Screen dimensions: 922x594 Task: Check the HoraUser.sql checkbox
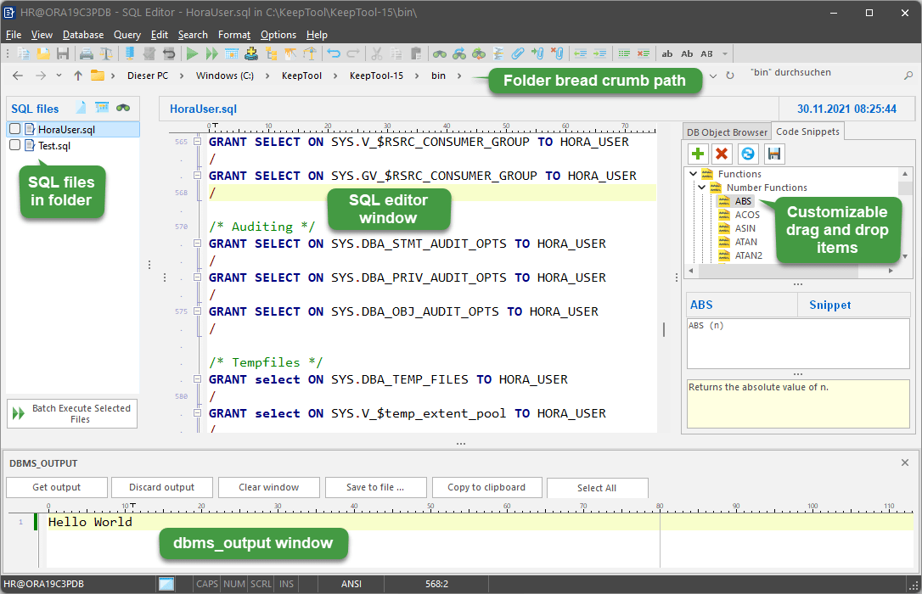(x=13, y=129)
